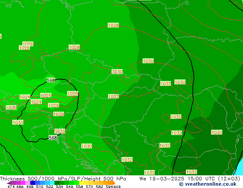Click the '510' legend value
The image size is (243, 188).
[40, 186]
